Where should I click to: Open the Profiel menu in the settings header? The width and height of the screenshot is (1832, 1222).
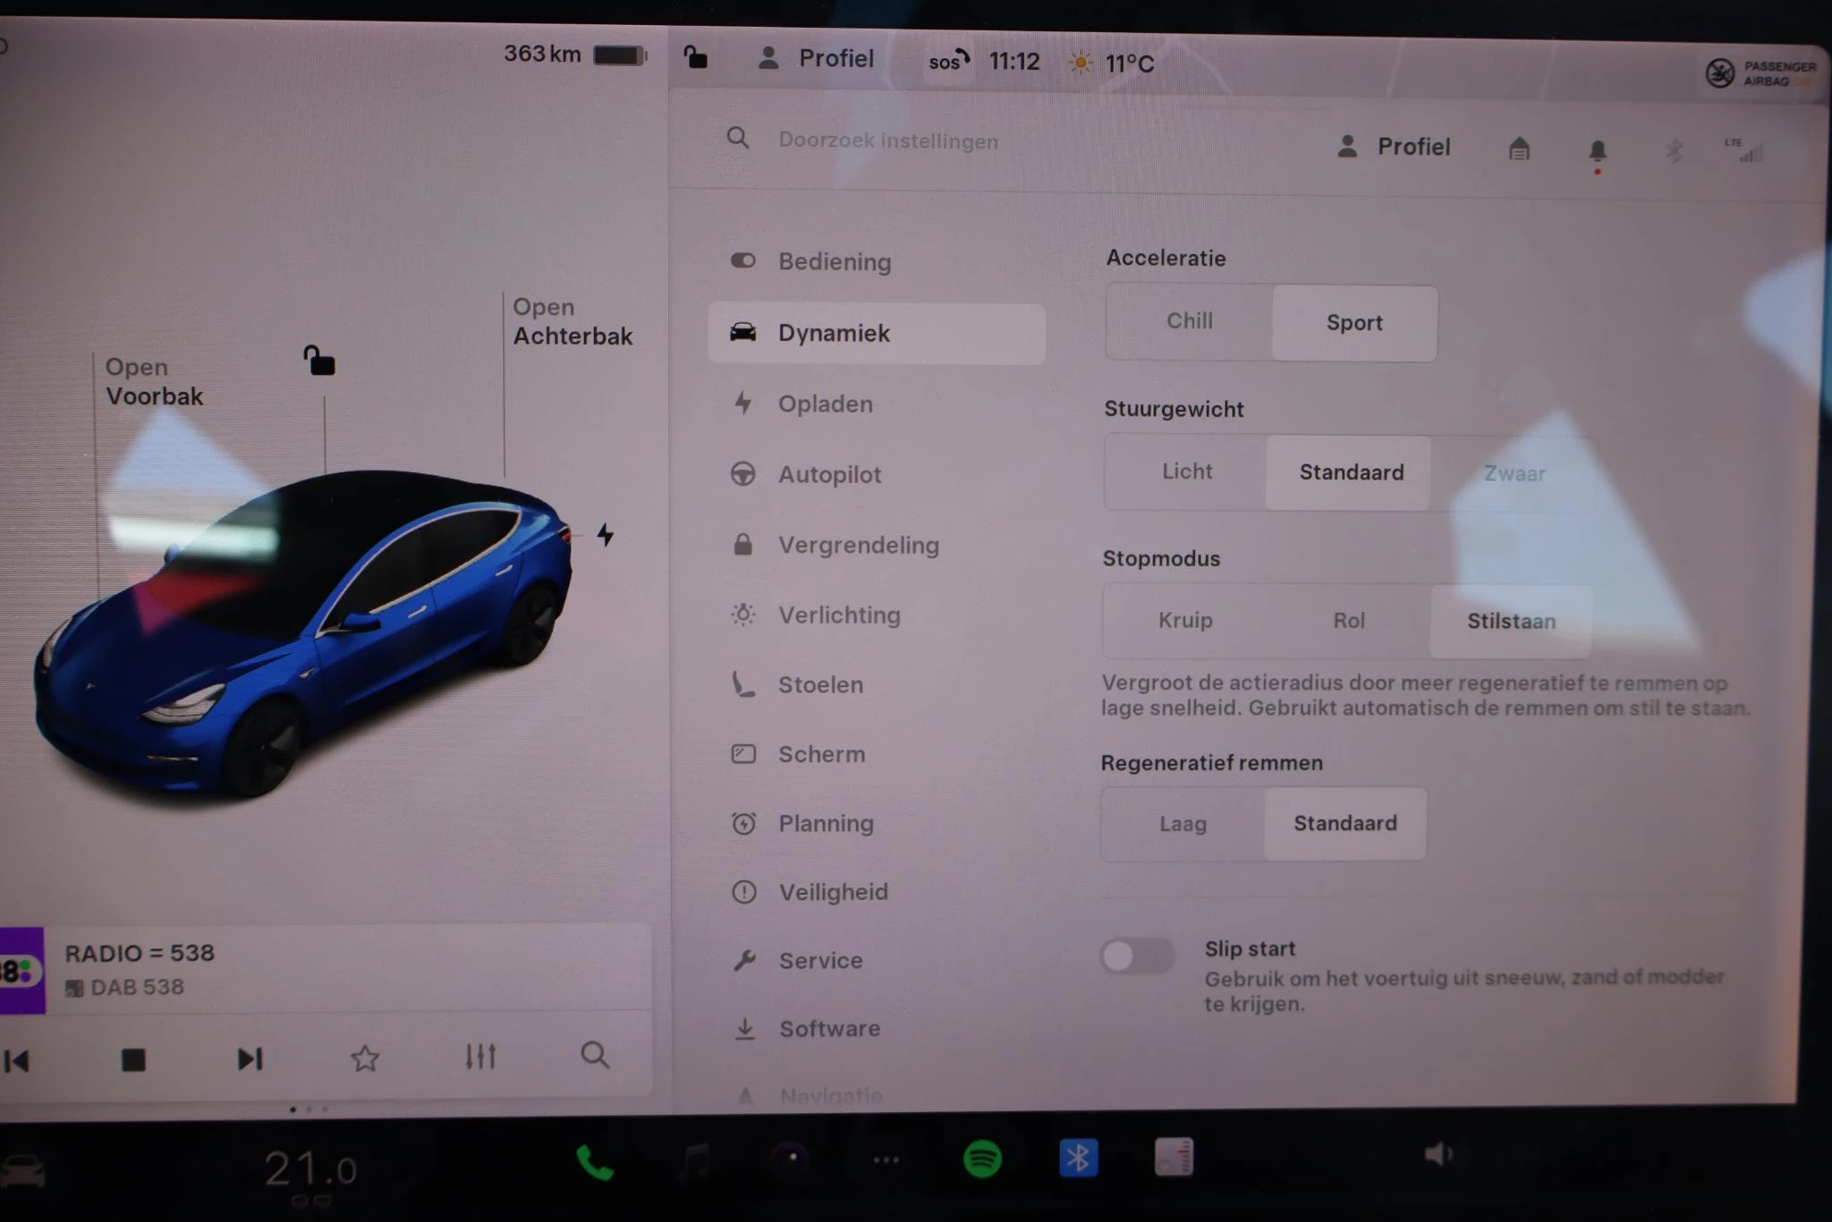click(1393, 146)
